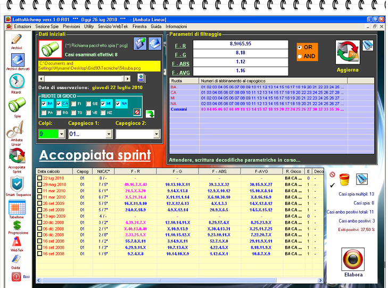Screen dimensions: 388x288
Task: Click the red-framed flashlight spy packet button
Action: (51, 49)
